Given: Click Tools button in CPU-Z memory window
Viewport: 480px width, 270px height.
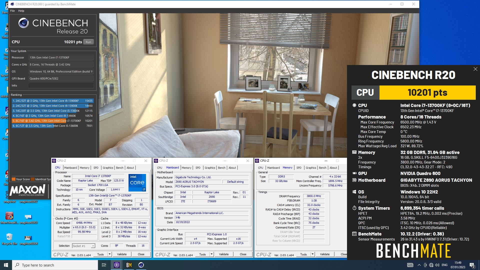Looking at the screenshot, I should (303, 254).
